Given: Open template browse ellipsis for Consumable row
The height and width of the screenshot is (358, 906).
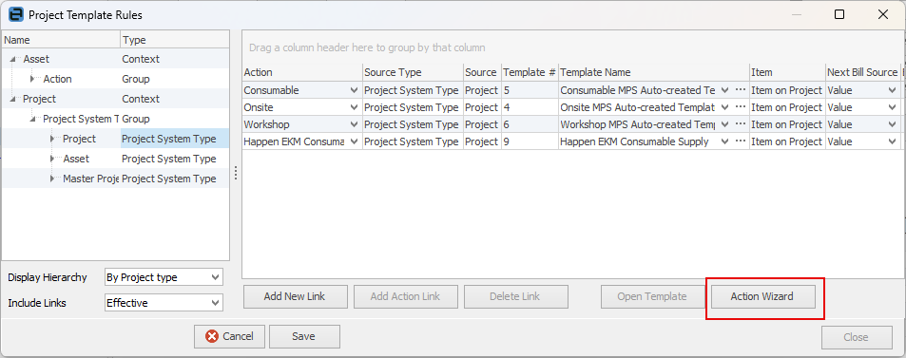Looking at the screenshot, I should click(x=741, y=90).
